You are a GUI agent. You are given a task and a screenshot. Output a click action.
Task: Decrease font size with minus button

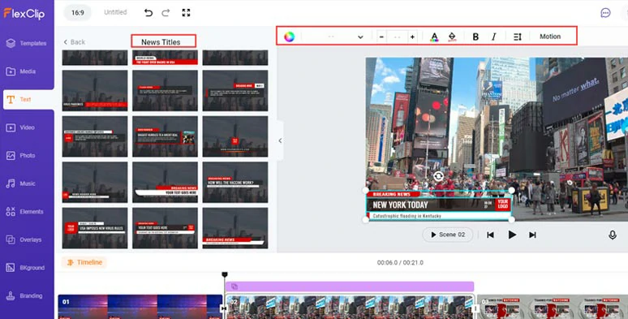click(381, 37)
